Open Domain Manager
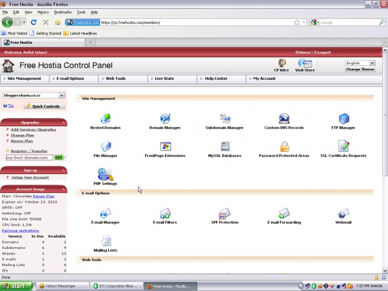This screenshot has height=291, width=388. pyautogui.click(x=165, y=119)
